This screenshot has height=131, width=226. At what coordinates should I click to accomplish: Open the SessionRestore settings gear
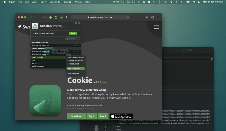[79, 23]
